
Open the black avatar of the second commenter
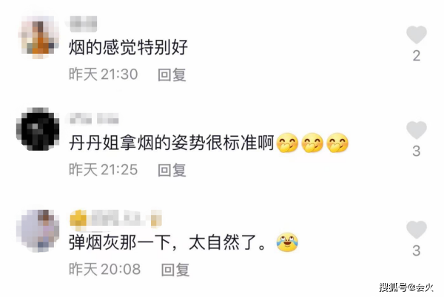pos(38,129)
